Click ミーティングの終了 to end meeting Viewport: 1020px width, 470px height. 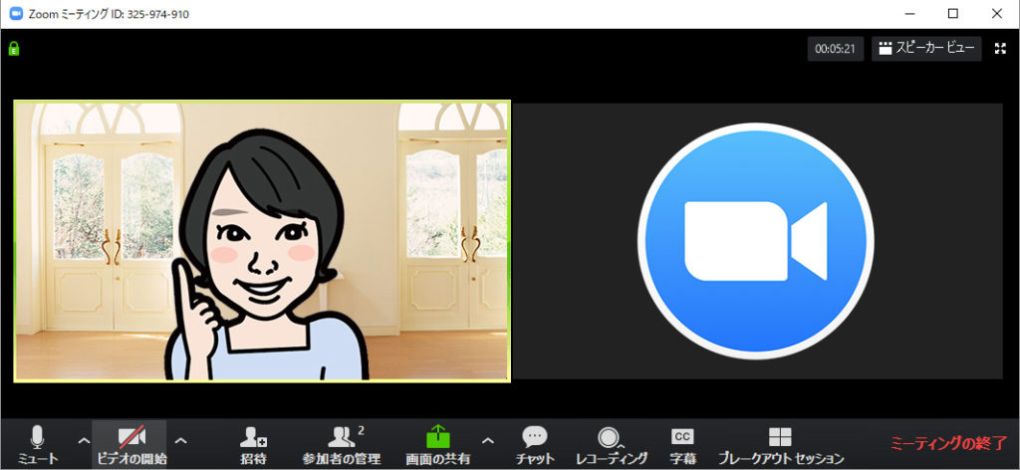click(x=946, y=443)
